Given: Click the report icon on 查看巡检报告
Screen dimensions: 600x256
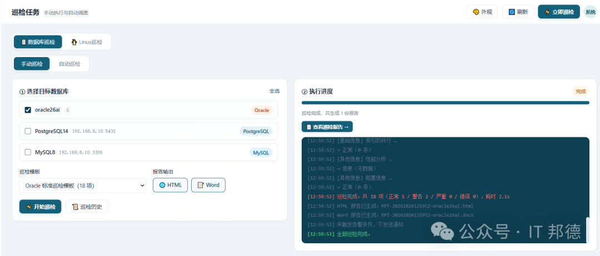Looking at the screenshot, I should pyautogui.click(x=309, y=127).
